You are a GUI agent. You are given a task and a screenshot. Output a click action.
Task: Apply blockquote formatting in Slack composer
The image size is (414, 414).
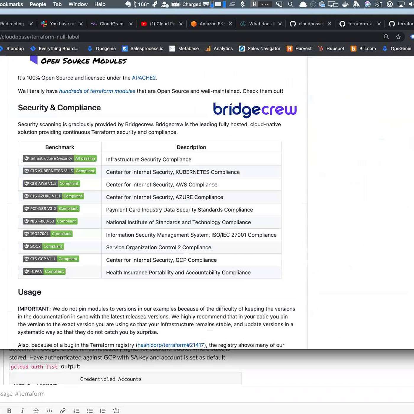(103, 410)
